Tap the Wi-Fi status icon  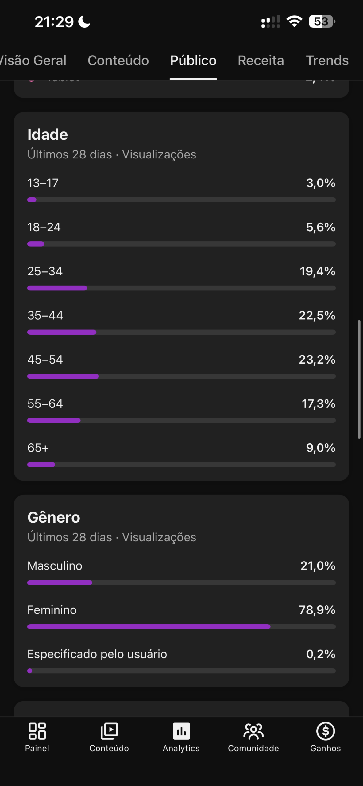[294, 21]
